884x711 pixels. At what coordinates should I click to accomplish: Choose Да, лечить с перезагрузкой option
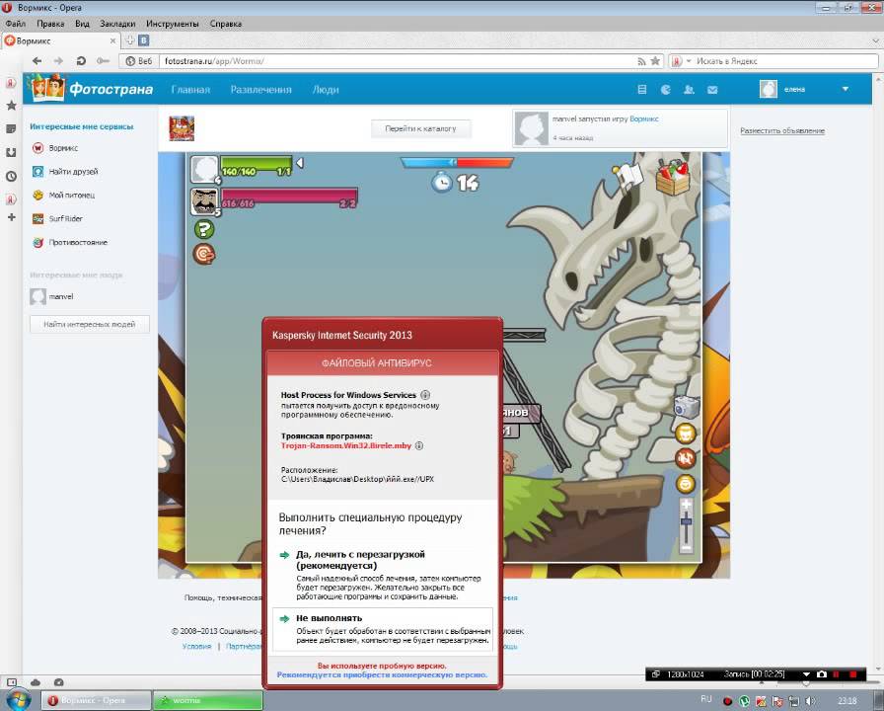coord(383,575)
